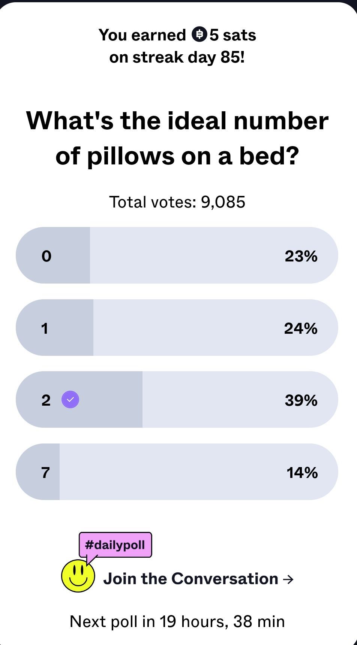The height and width of the screenshot is (645, 357).
Task: Click the number 7 option label
Action: click(45, 472)
